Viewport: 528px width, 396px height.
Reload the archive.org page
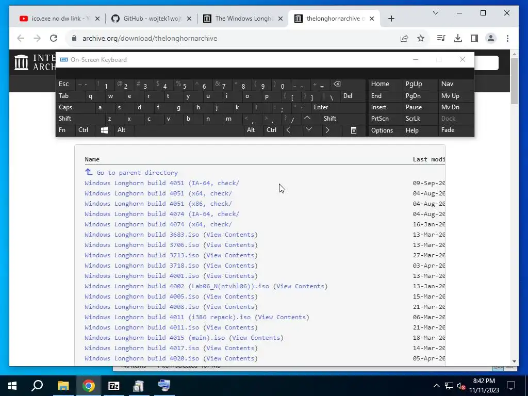[x=54, y=38]
